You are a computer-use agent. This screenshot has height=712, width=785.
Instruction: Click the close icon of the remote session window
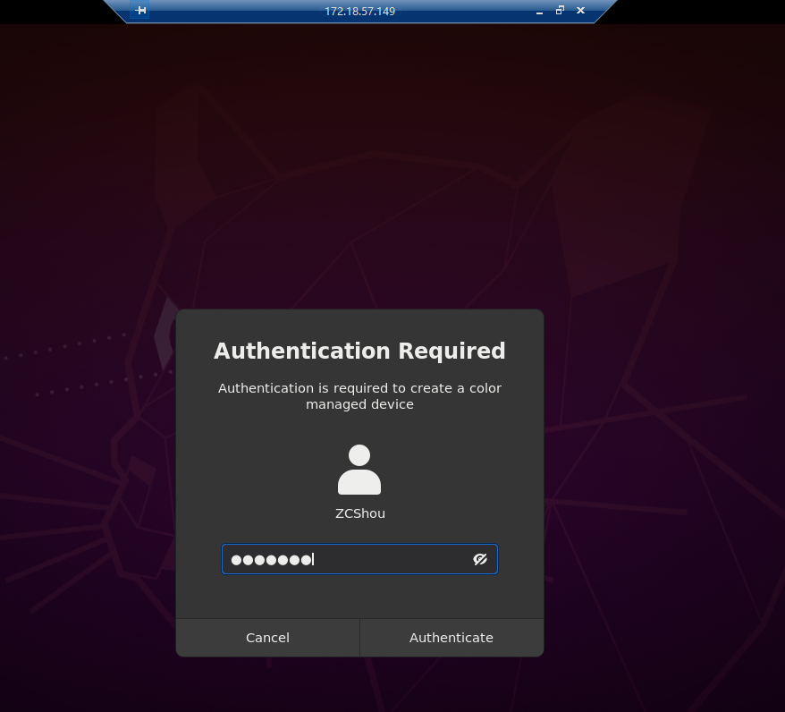[580, 11]
